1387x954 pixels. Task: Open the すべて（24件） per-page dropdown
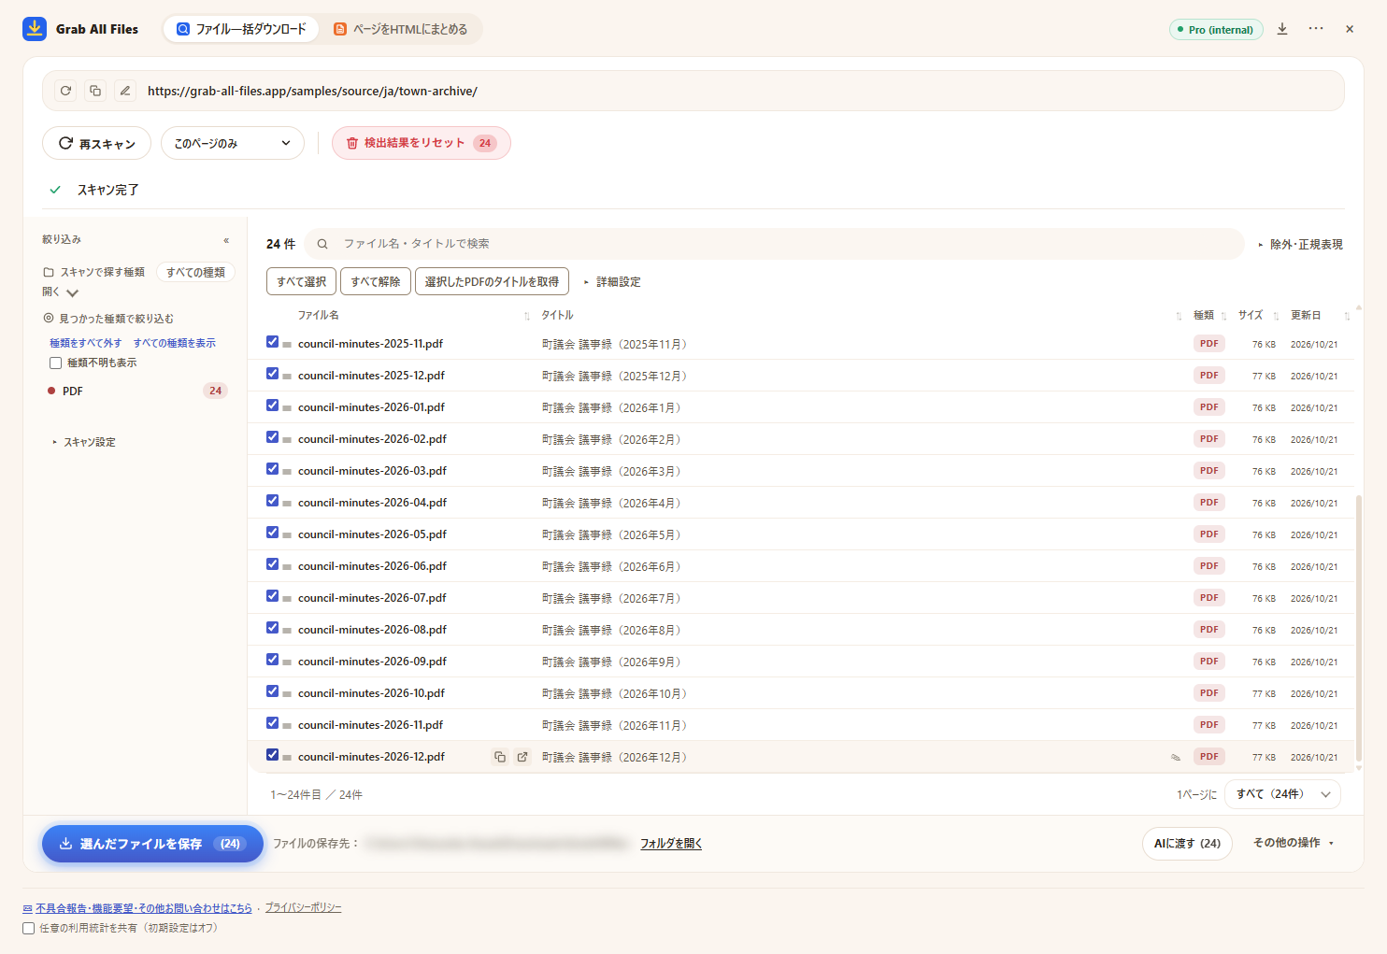1282,794
